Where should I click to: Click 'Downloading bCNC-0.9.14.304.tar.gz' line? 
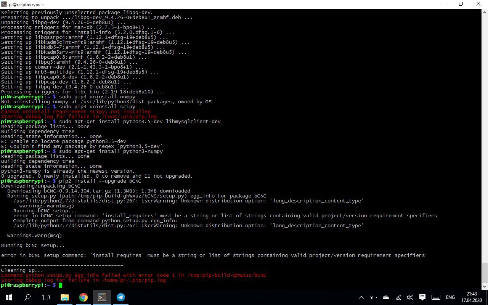click(99, 191)
